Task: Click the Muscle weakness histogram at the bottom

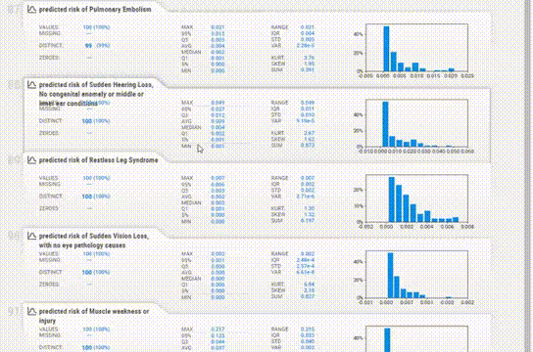Action: tap(416, 338)
